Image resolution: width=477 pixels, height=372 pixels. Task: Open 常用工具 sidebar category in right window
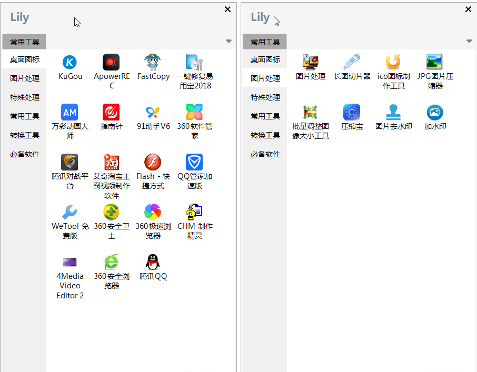click(x=265, y=116)
